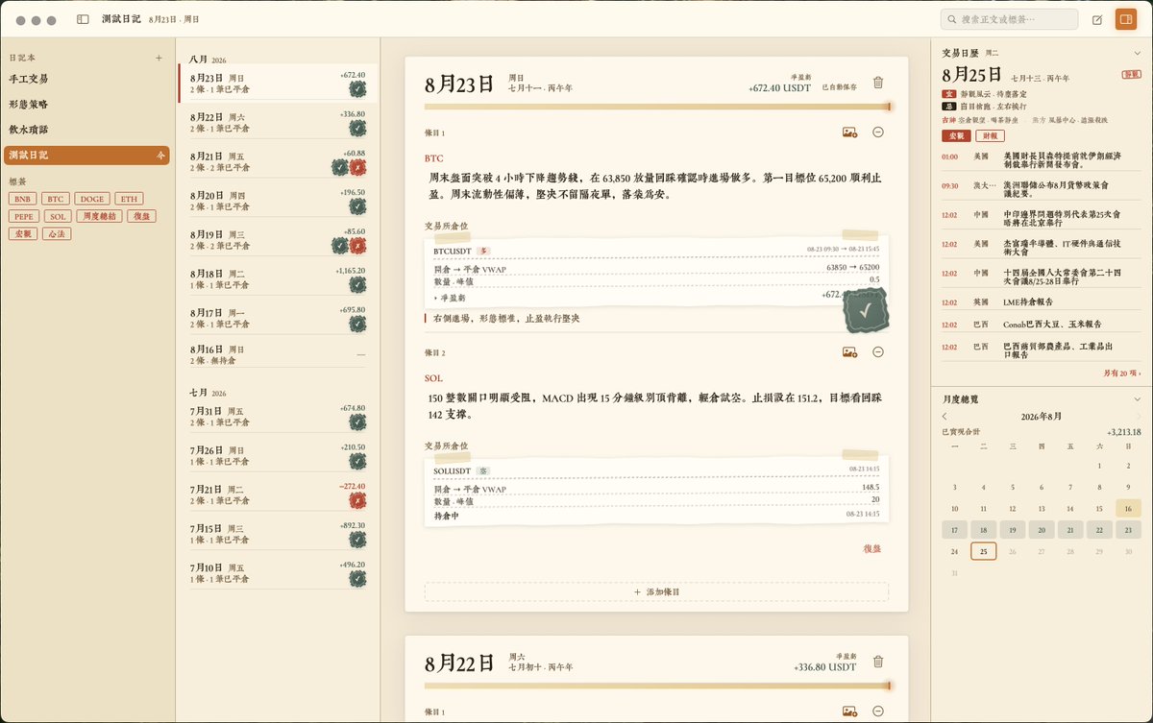The height and width of the screenshot is (723, 1153).
Task: Filter by the BTC tag in sidebar
Action: 56,199
